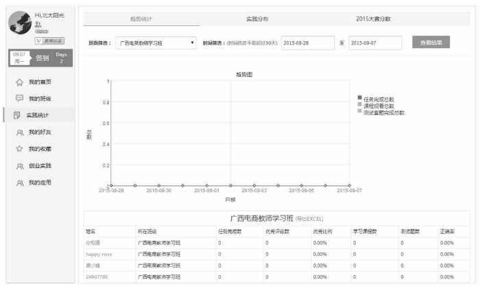Switch to the 2015大赛分数 tab
Screen dimensions: 500x295
373,19
